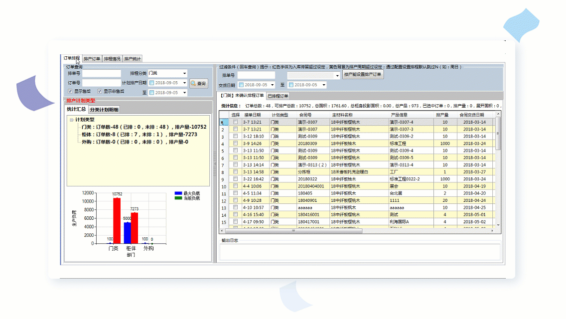Click calendar icon in 计划排产日期 start field

point(151,83)
